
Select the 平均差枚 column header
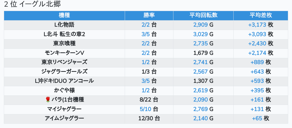260,15
